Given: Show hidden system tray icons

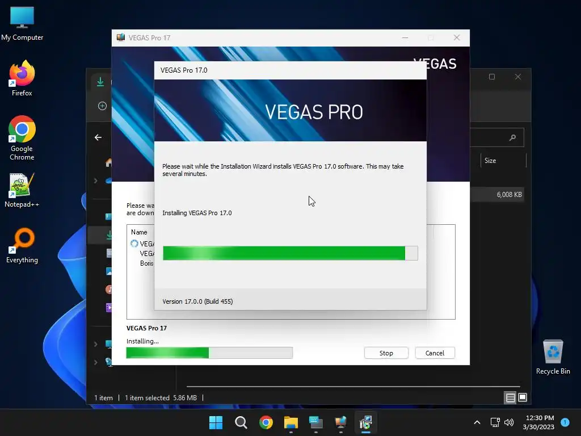Looking at the screenshot, I should (477, 422).
